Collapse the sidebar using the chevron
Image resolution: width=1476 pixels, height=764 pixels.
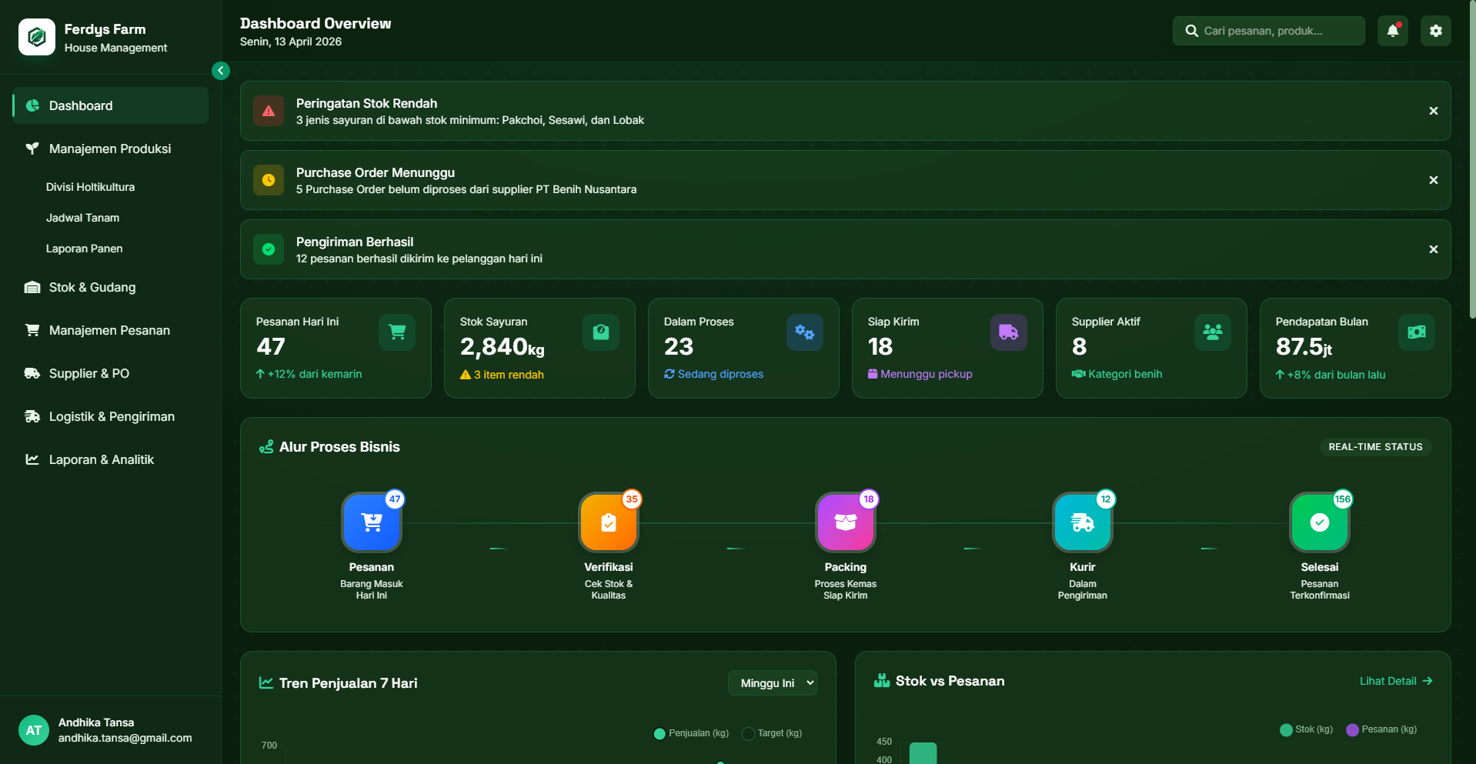(x=220, y=70)
